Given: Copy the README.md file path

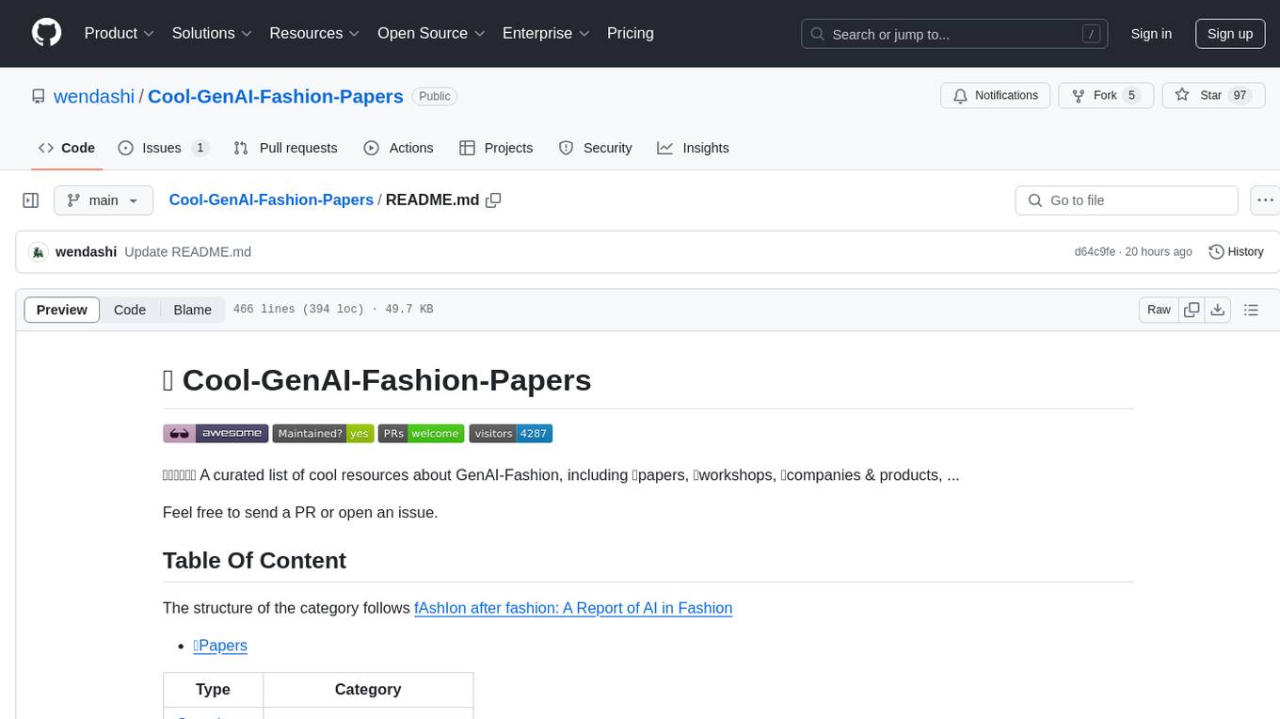Looking at the screenshot, I should 493,200.
